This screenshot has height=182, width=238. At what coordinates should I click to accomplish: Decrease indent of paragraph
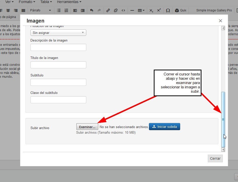click(75, 10)
